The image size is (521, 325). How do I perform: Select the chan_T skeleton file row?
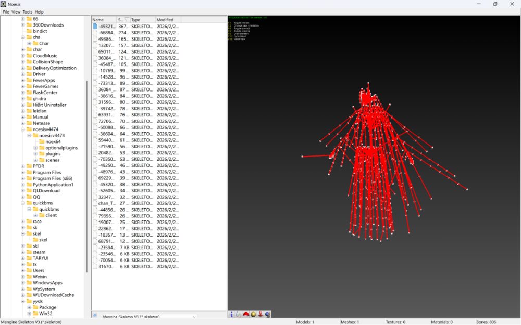click(136, 203)
